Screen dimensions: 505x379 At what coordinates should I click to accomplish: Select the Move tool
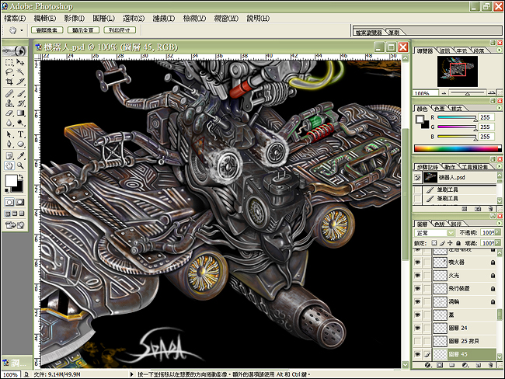20,62
